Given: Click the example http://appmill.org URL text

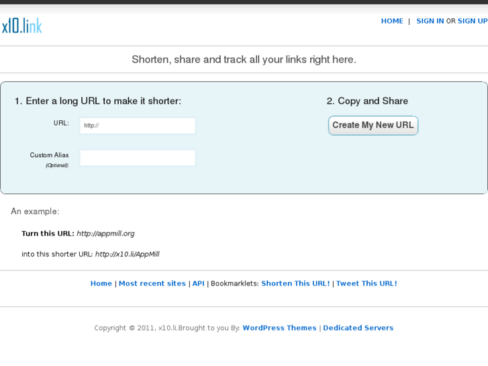Looking at the screenshot, I should click(x=105, y=234).
